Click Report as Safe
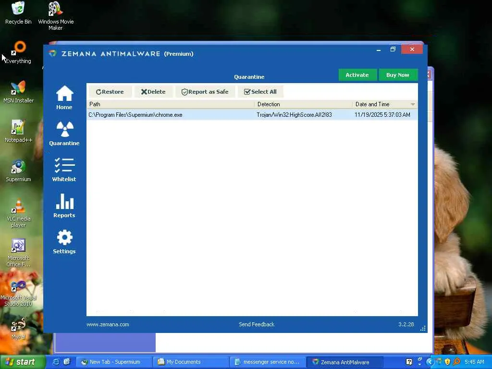Image resolution: width=492 pixels, height=369 pixels. pos(205,92)
